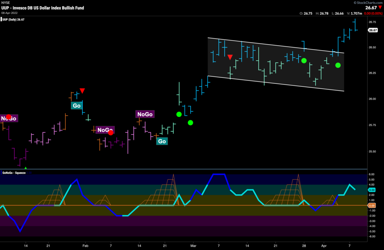Select the upper white channel trendline
Viewport: 384px width, 250px height.
pos(276,45)
